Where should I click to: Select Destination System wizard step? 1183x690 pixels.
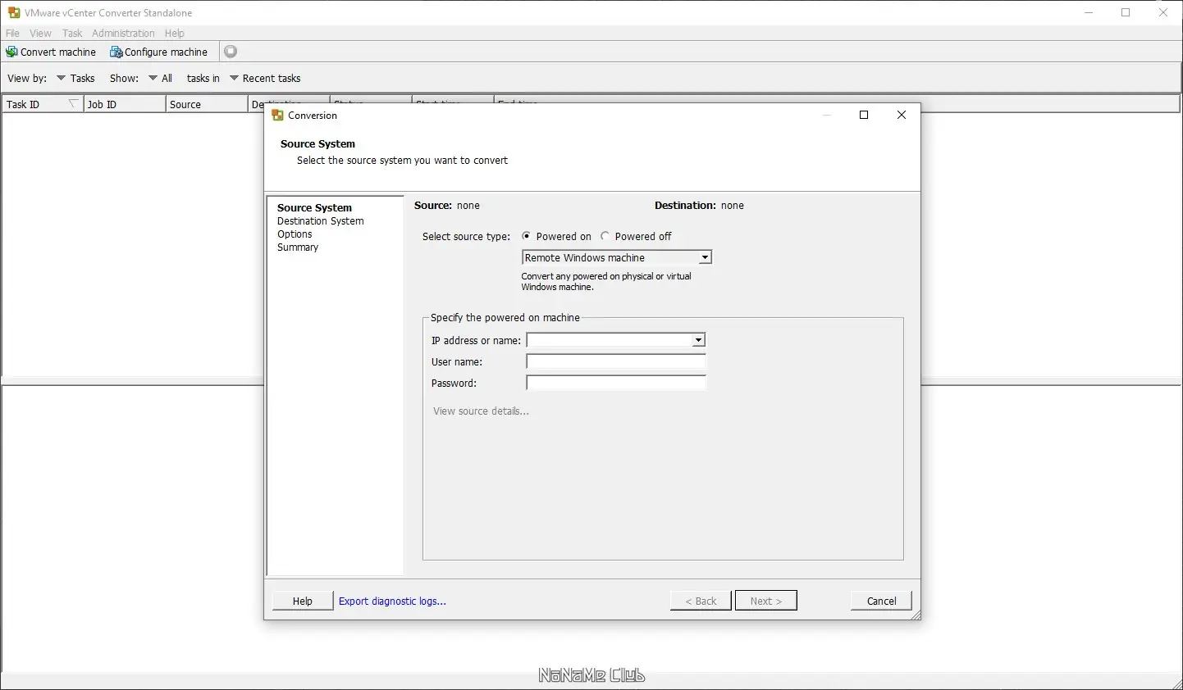(321, 221)
